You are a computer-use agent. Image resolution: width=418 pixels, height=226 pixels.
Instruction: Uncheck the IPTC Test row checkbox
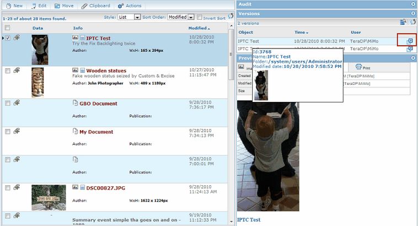(x=8, y=37)
